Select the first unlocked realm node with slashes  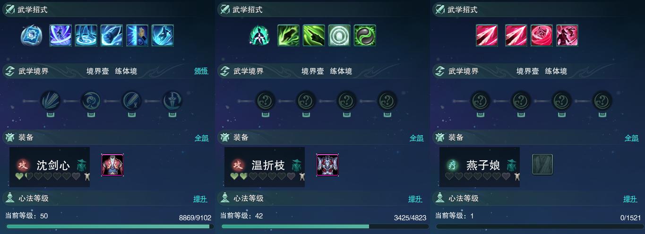click(50, 101)
